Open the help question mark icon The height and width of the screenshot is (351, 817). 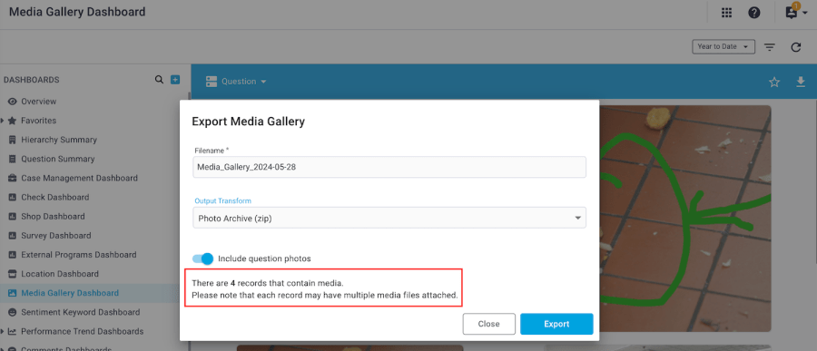(x=754, y=13)
